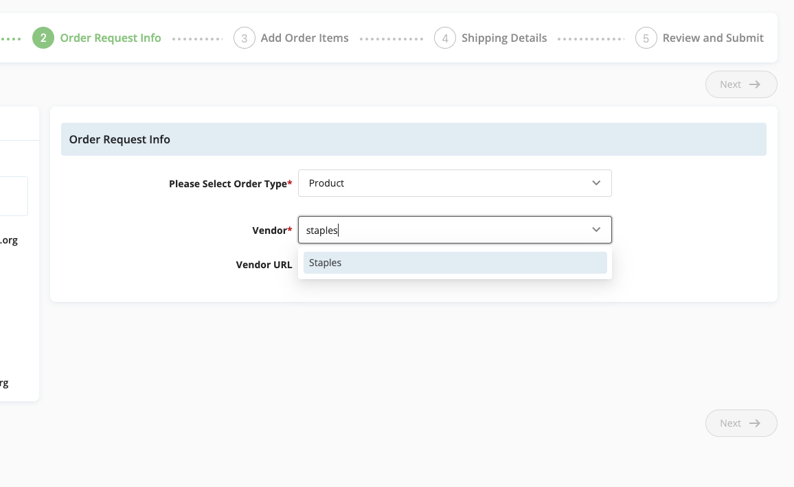Click the arrow icon in top Next button
The image size is (794, 487).
tap(754, 84)
